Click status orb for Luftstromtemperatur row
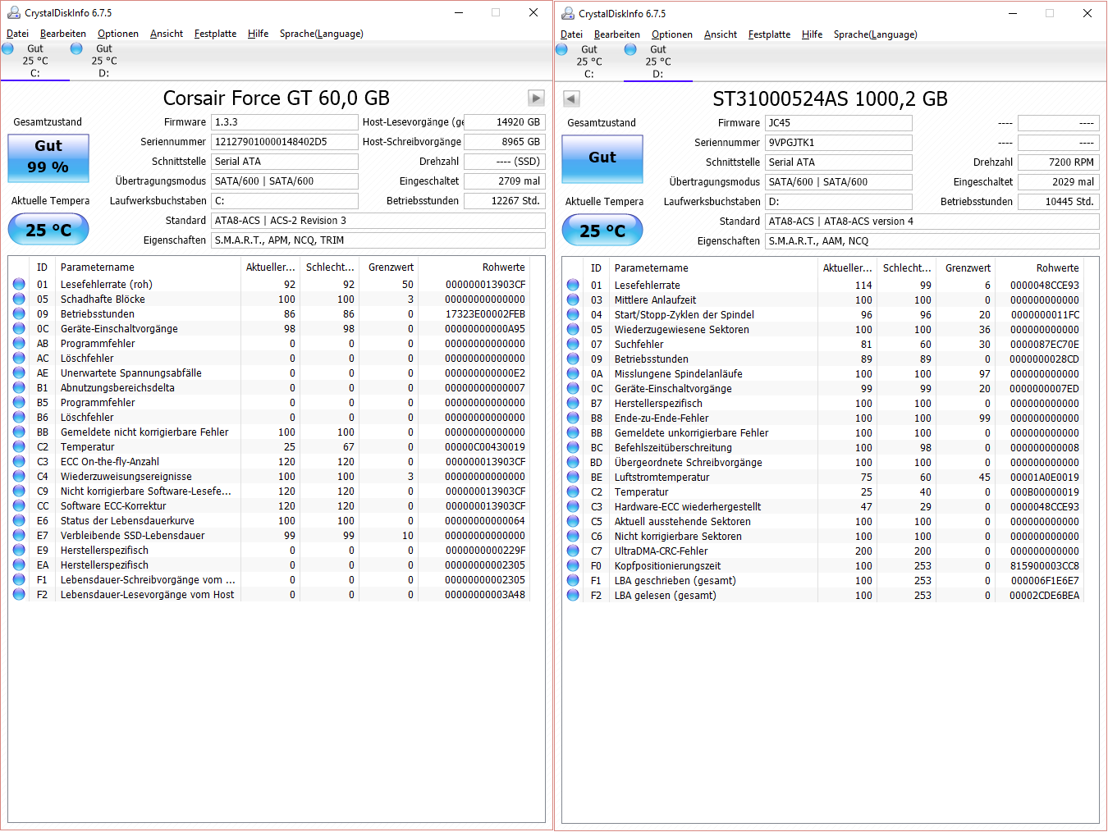Screen dimensions: 1108x832 573,477
